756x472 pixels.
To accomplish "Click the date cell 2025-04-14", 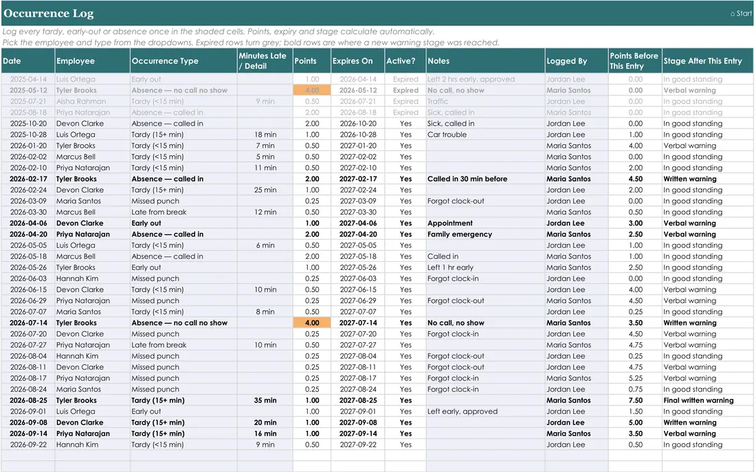I will [28, 79].
